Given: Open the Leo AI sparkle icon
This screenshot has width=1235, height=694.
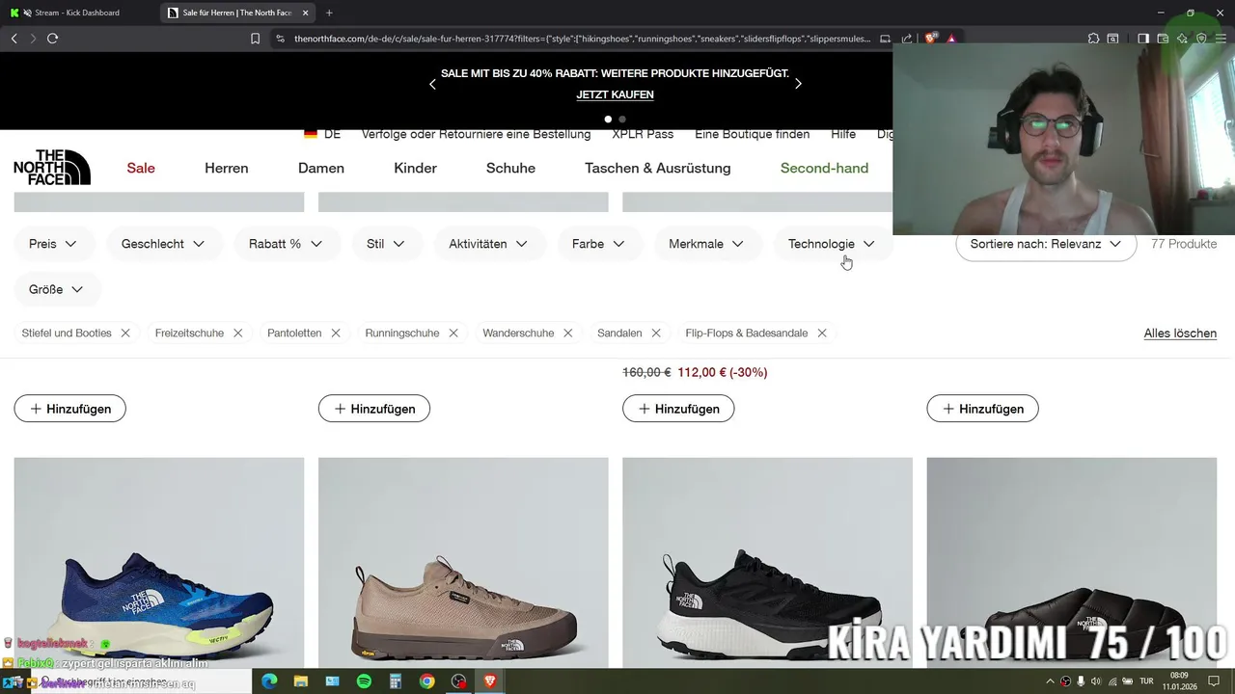Looking at the screenshot, I should click(x=1182, y=39).
